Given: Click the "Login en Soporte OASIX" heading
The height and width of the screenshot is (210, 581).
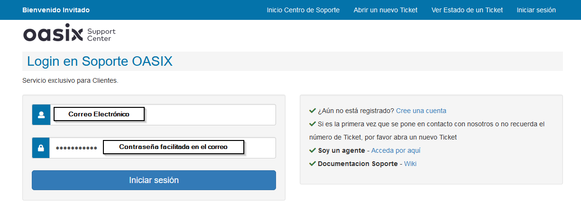Looking at the screenshot, I should point(100,61).
